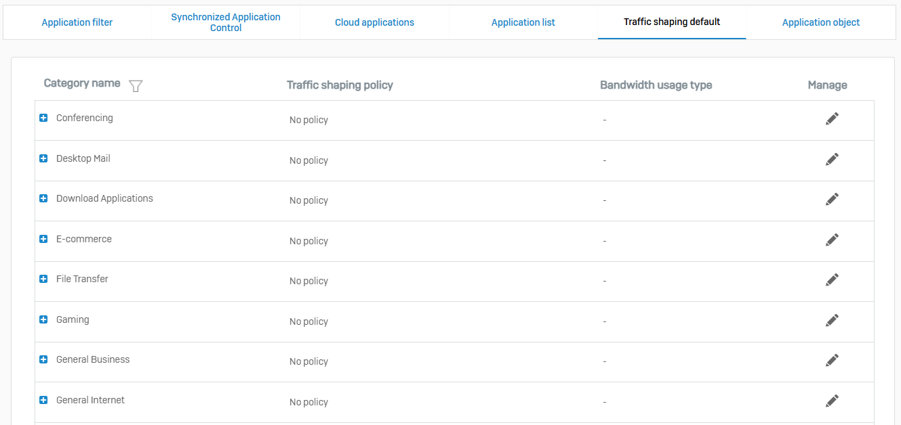
Task: Open the Category name filter funnel
Action: 136,86
